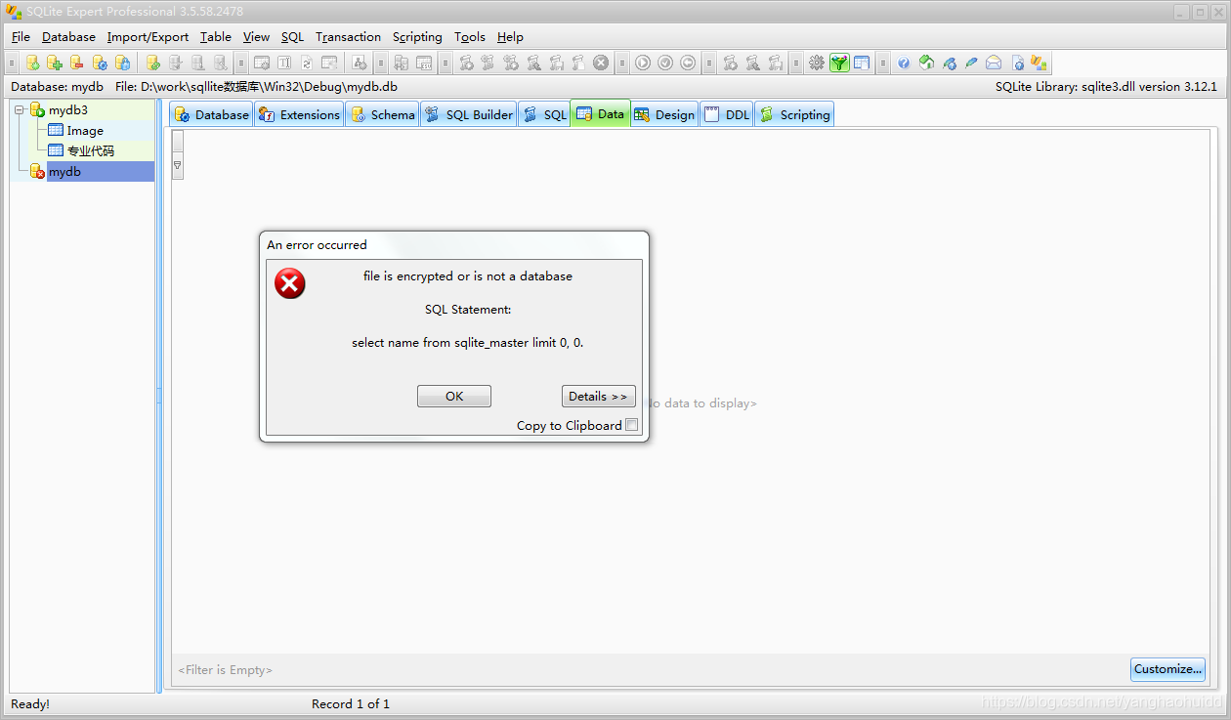
Task: Open Options via the cogwheel icon
Action: tap(817, 64)
